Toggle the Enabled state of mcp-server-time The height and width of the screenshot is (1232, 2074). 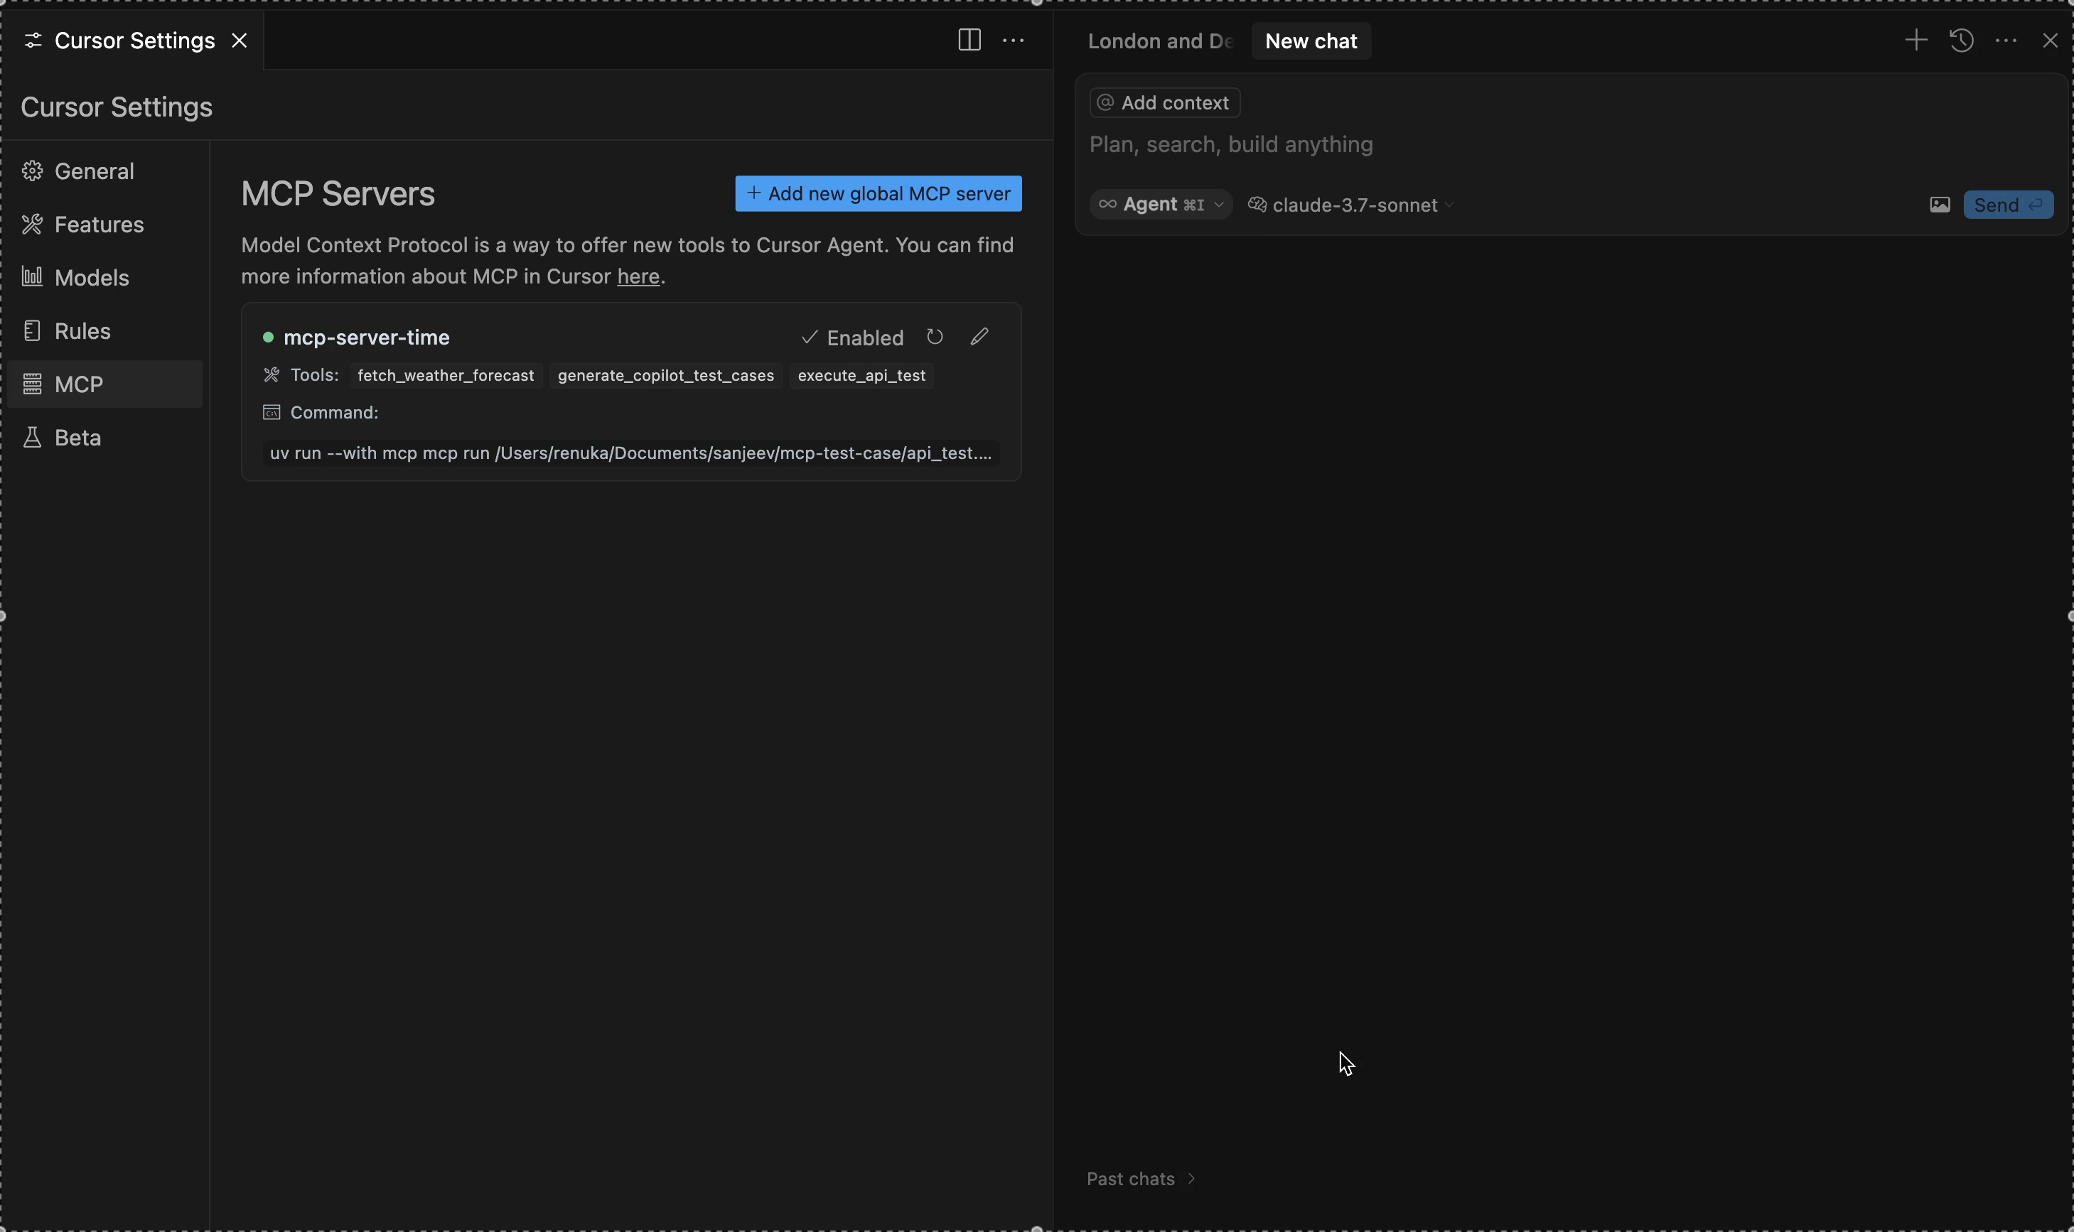pos(853,338)
